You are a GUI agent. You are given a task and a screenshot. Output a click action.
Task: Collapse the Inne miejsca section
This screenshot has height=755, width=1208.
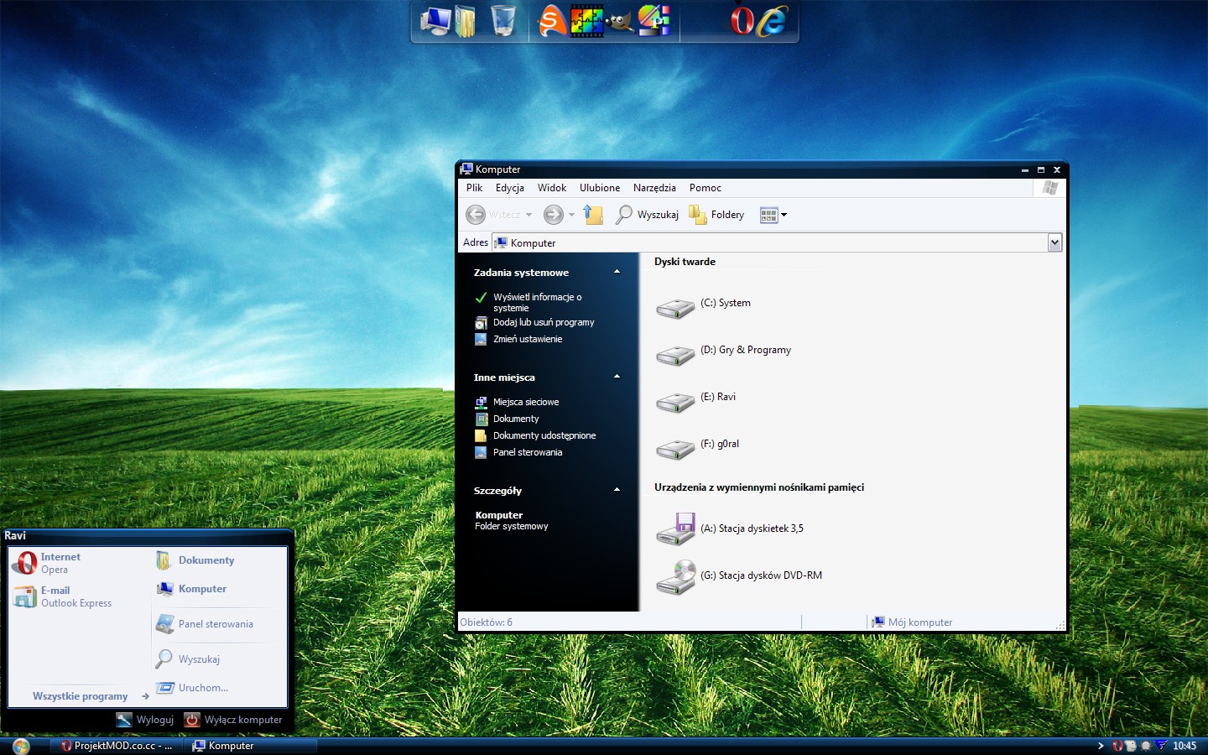[x=617, y=377]
